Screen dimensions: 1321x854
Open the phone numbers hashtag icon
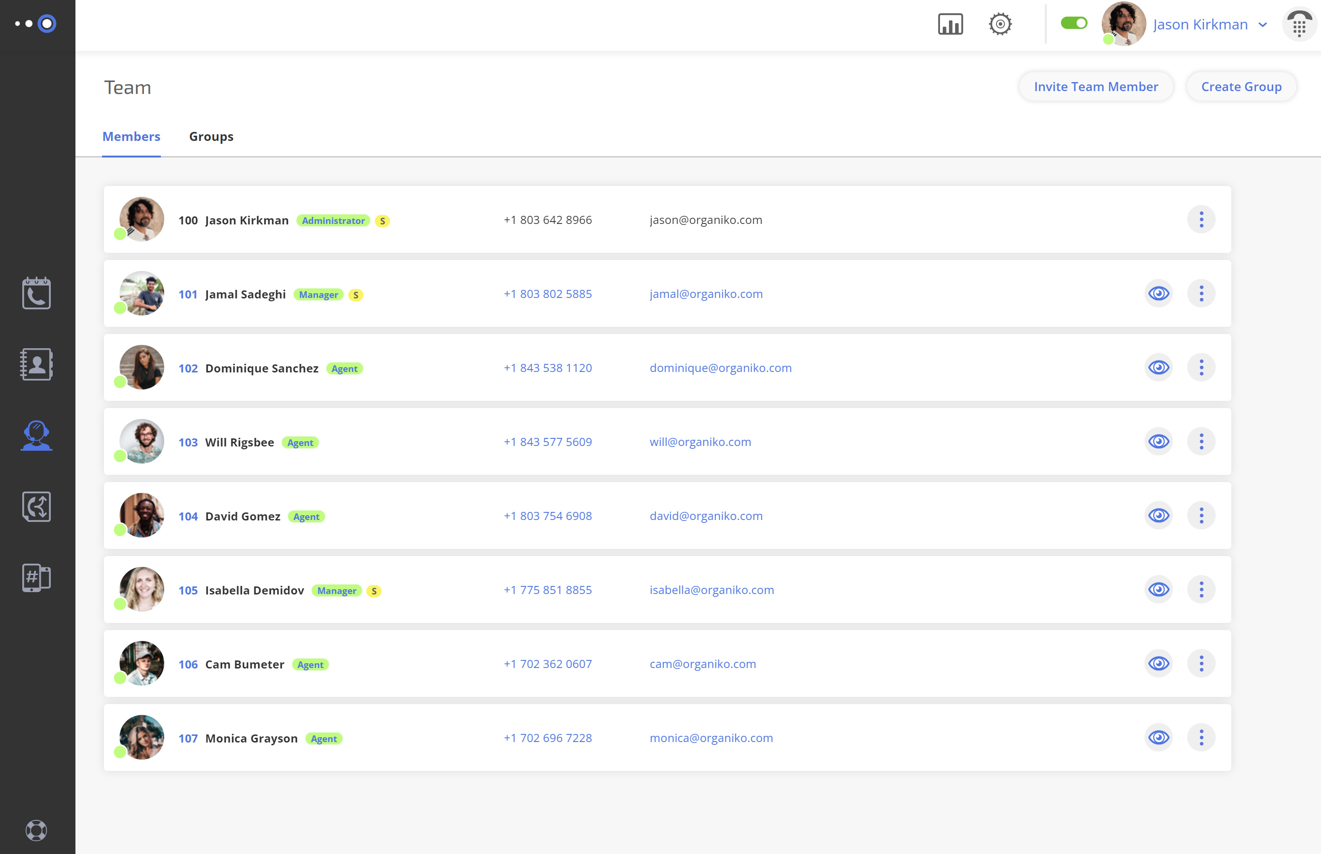pos(37,577)
